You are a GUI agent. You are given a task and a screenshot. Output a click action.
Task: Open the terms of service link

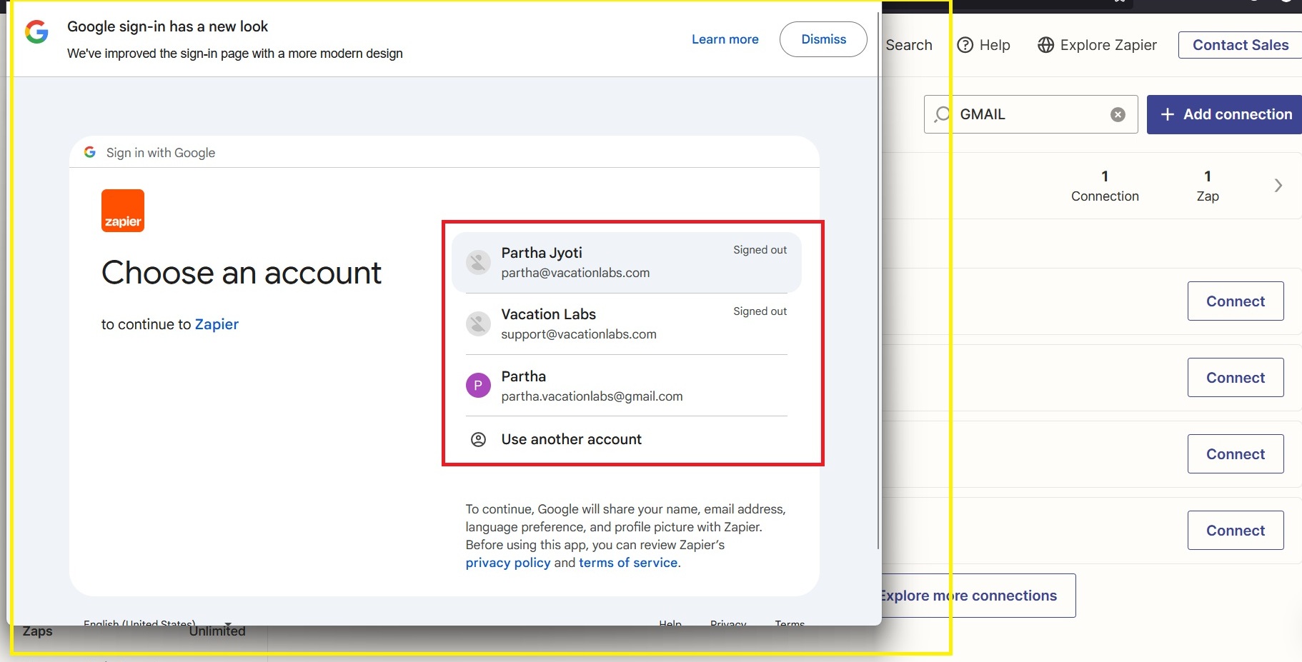point(627,563)
